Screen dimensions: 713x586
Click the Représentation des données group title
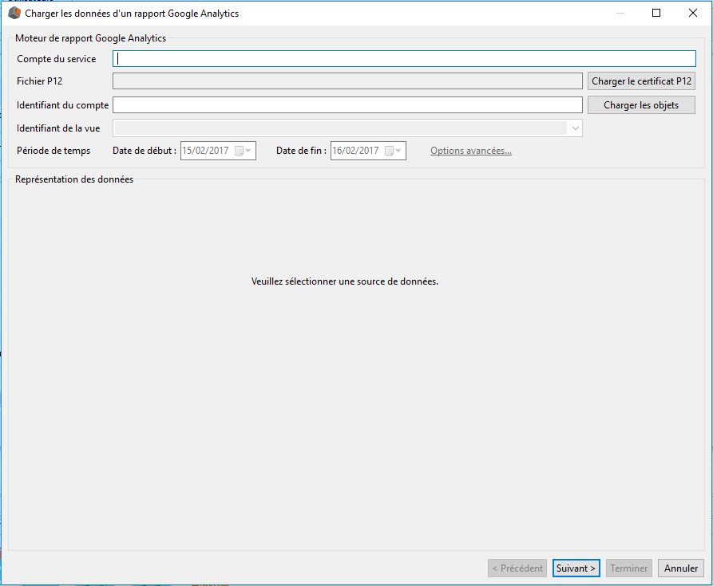(x=74, y=179)
